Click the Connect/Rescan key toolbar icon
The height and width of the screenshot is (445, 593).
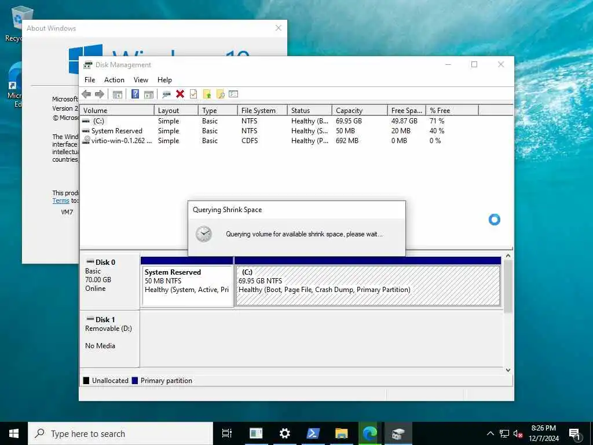166,94
